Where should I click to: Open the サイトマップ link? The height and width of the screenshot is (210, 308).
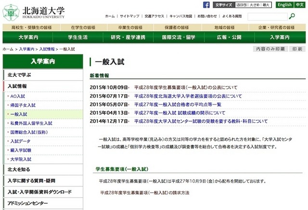(x=129, y=16)
